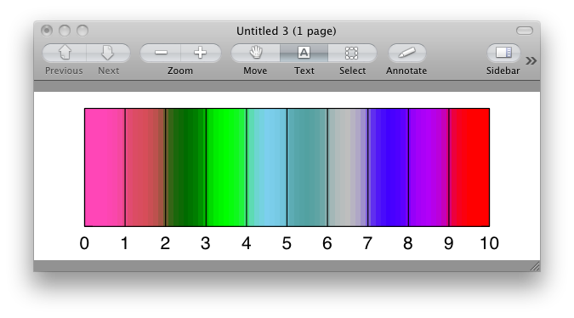Click the salmon red band 1 to 2
Screen dimensions: 574x318
(145, 168)
